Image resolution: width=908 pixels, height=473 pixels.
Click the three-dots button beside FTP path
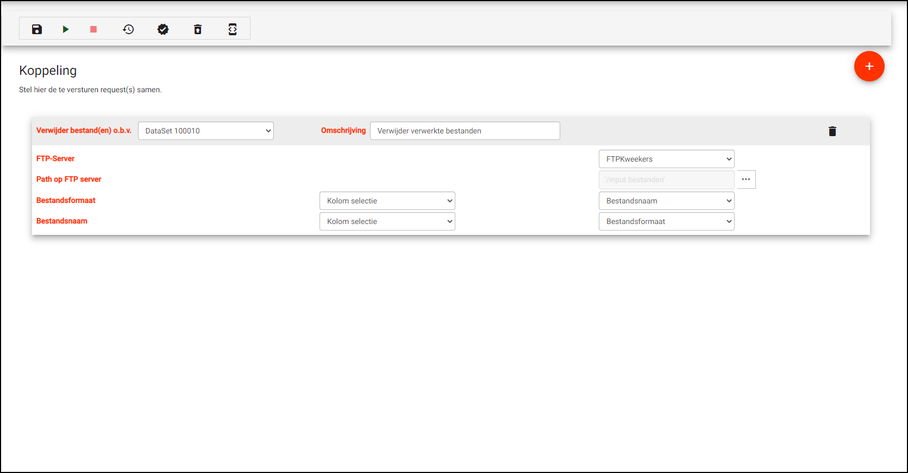coord(746,180)
